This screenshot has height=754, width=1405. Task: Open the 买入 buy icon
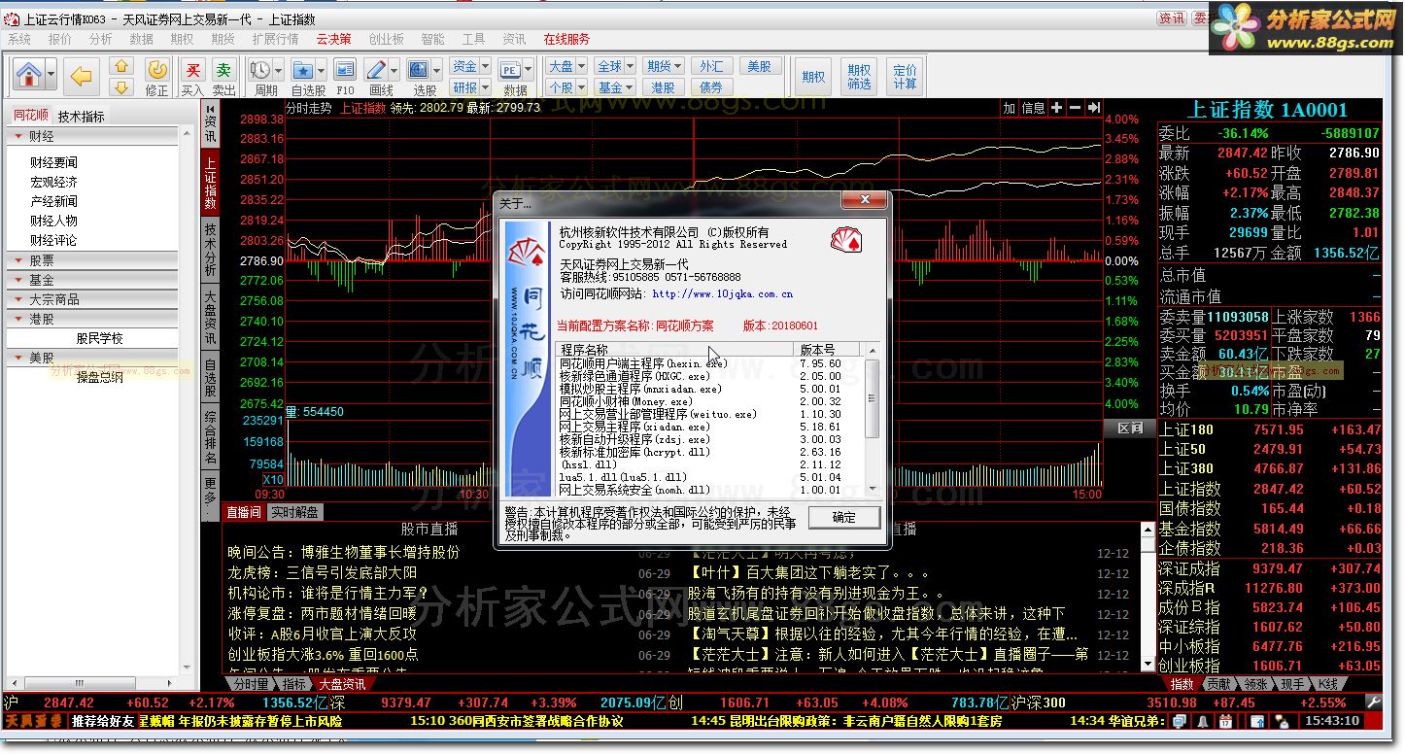tap(193, 77)
